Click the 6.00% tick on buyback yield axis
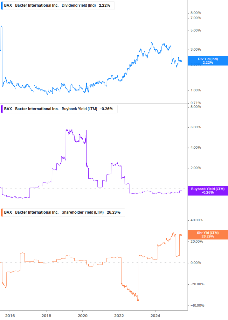 tap(196, 127)
